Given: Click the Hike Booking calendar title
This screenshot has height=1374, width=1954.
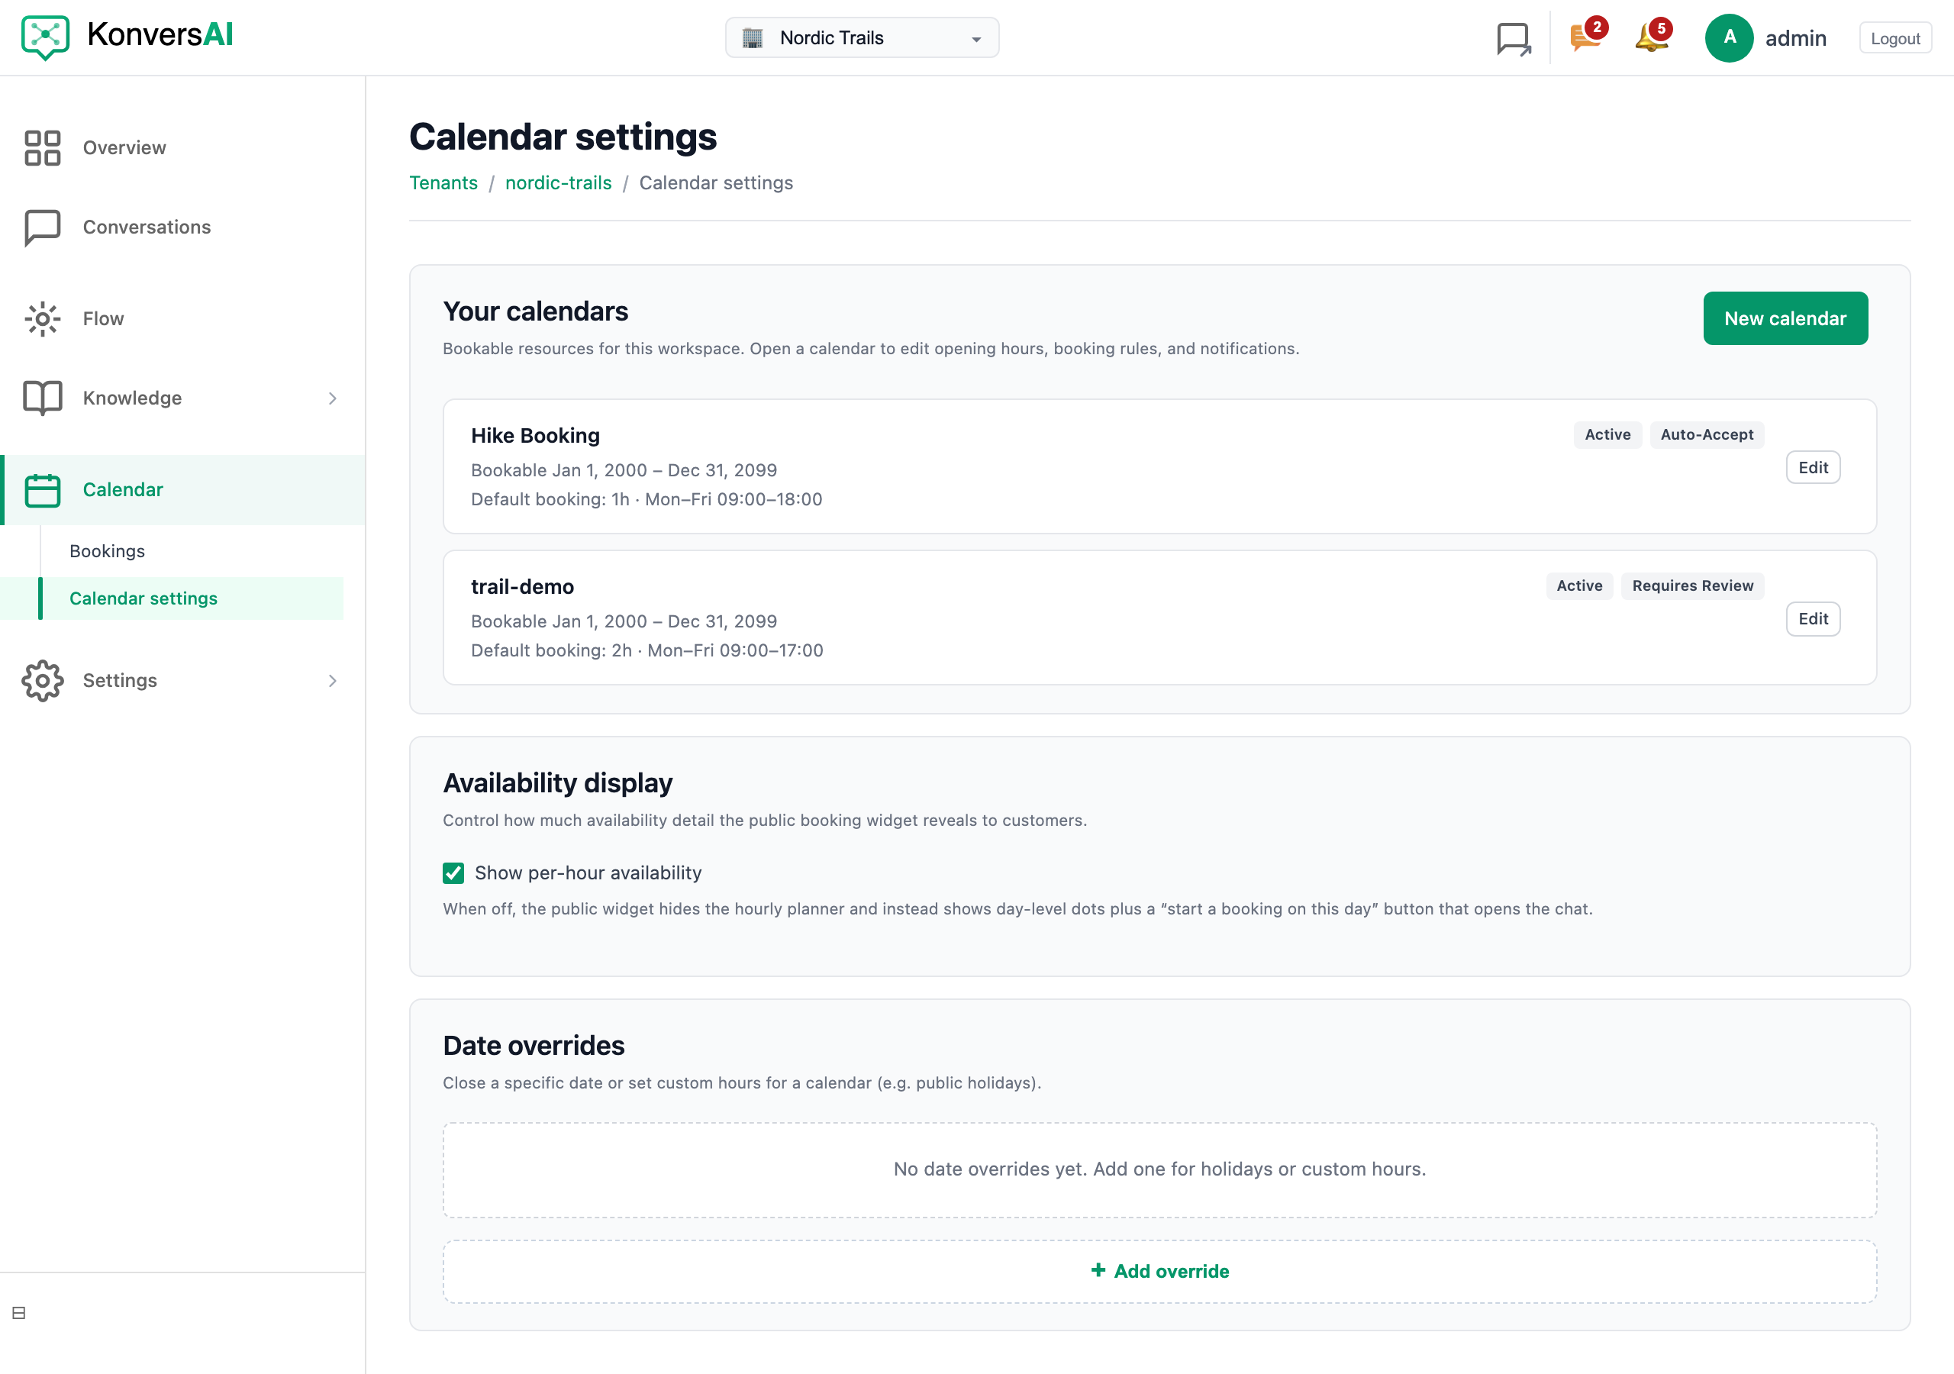Looking at the screenshot, I should (x=535, y=435).
